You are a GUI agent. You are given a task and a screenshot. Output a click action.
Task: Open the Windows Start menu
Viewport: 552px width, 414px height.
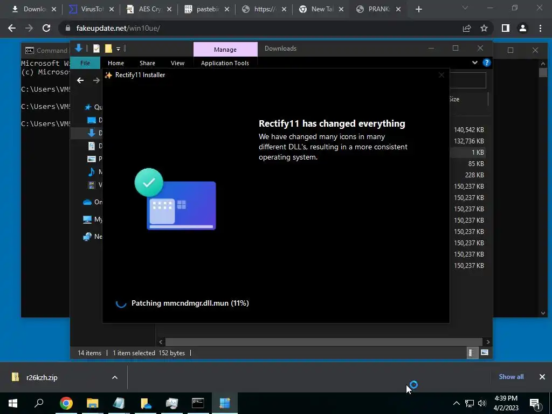(x=13, y=403)
